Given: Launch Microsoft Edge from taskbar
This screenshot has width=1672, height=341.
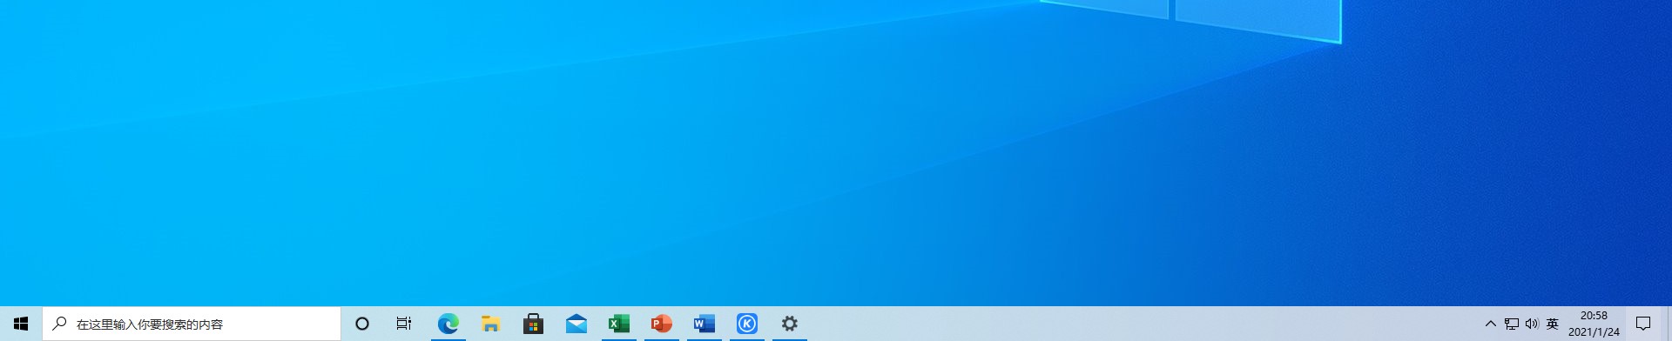Looking at the screenshot, I should 448,324.
